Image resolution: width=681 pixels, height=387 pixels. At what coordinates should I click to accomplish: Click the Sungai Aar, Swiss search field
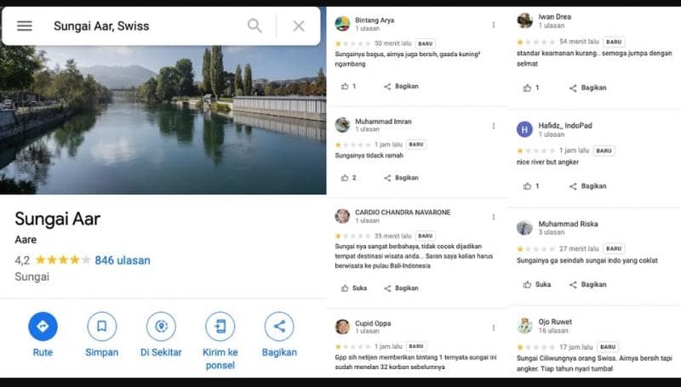coord(145,26)
